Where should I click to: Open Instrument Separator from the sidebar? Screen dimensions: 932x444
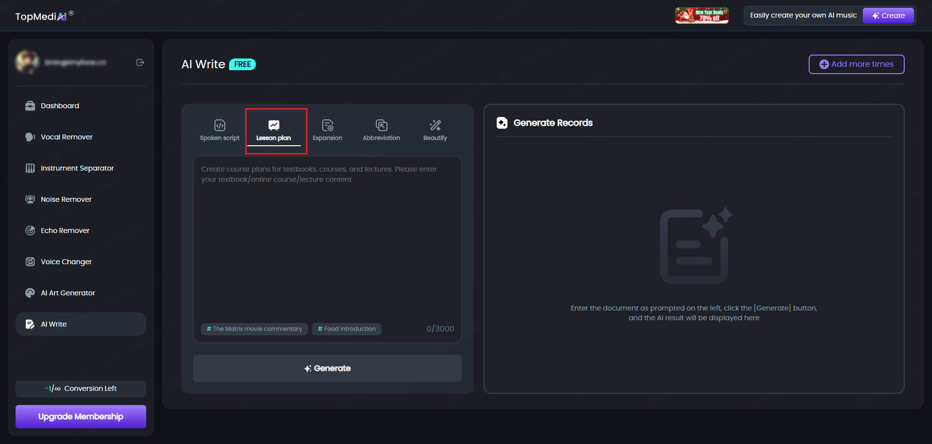(81, 168)
